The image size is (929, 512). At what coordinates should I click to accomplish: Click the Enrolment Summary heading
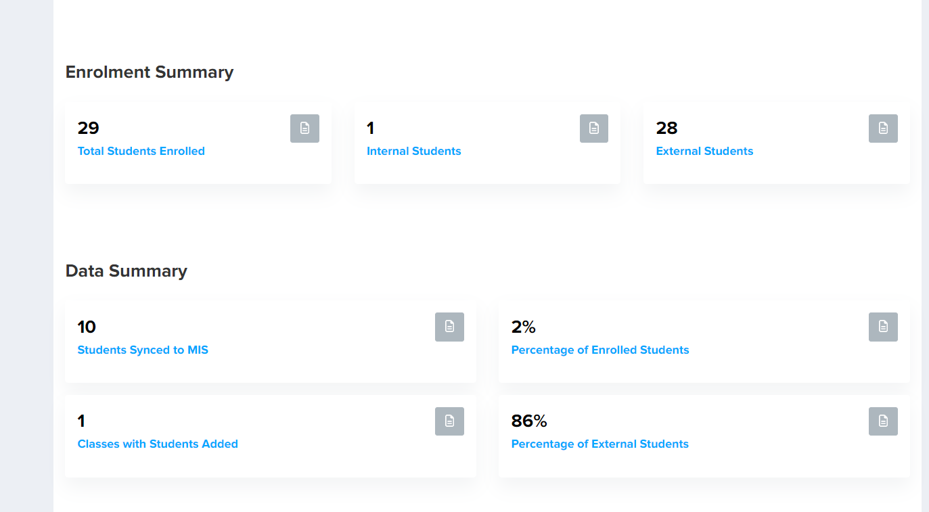tap(150, 72)
